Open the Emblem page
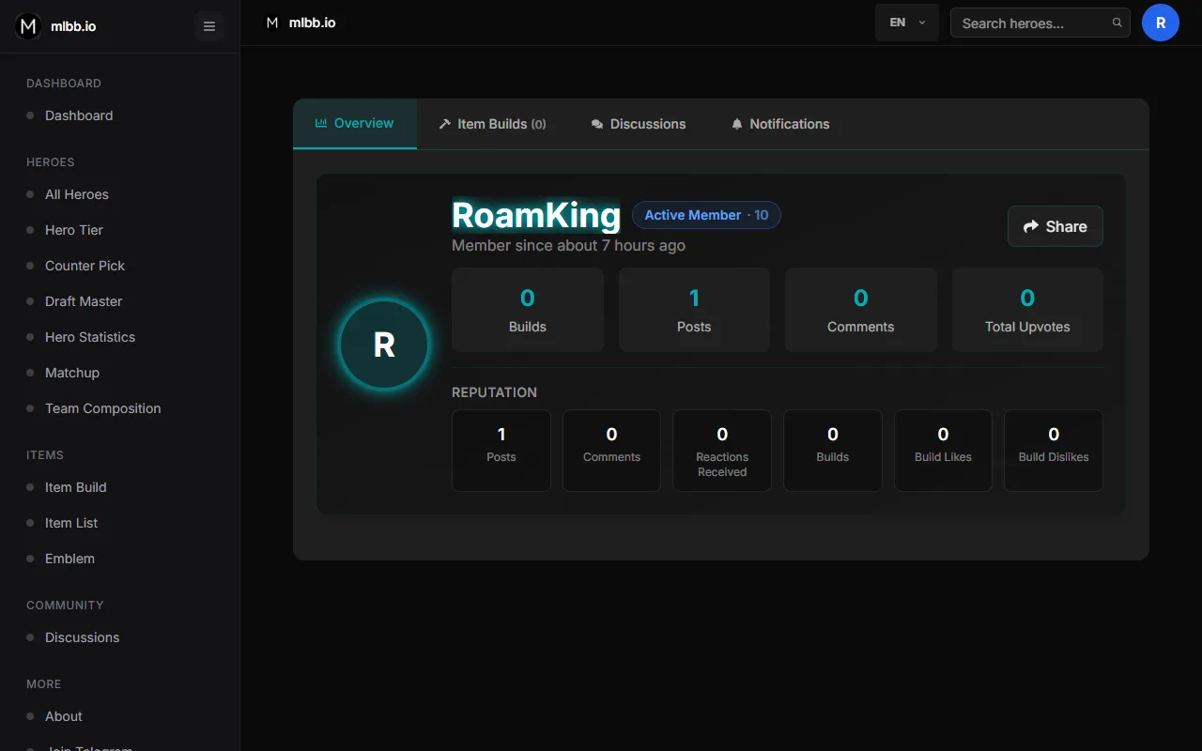 [69, 559]
